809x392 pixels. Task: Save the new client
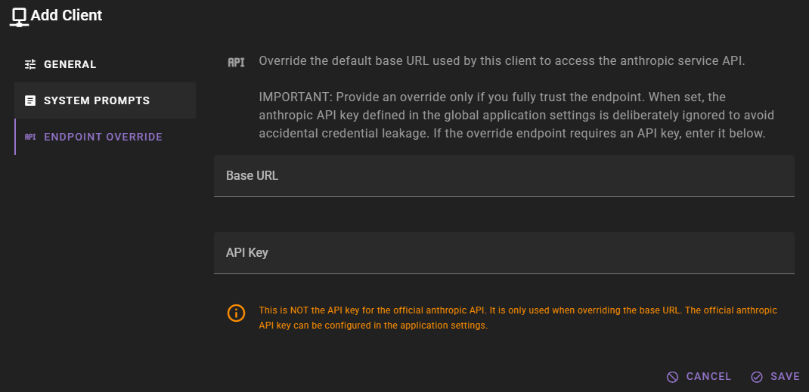pos(776,377)
